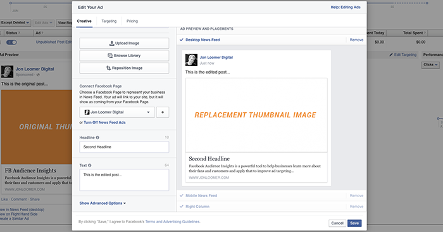This screenshot has height=232, width=443.
Task: Open the Edit Ads dropdown in background
Action: pos(43,23)
